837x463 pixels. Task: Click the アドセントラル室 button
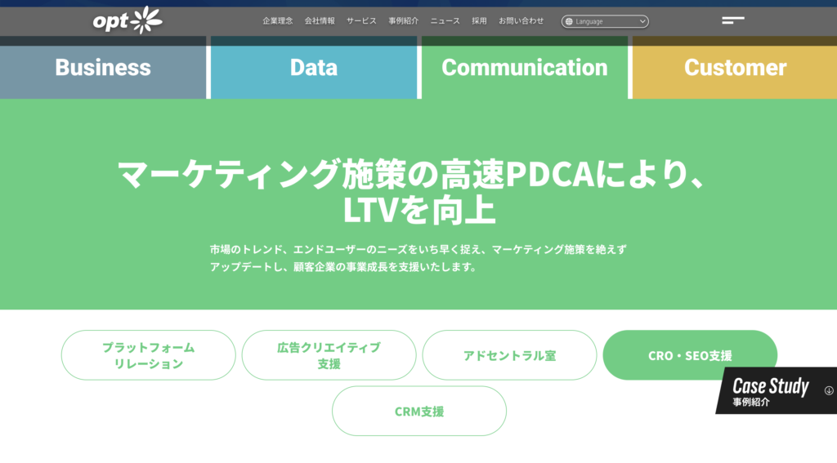tap(509, 355)
